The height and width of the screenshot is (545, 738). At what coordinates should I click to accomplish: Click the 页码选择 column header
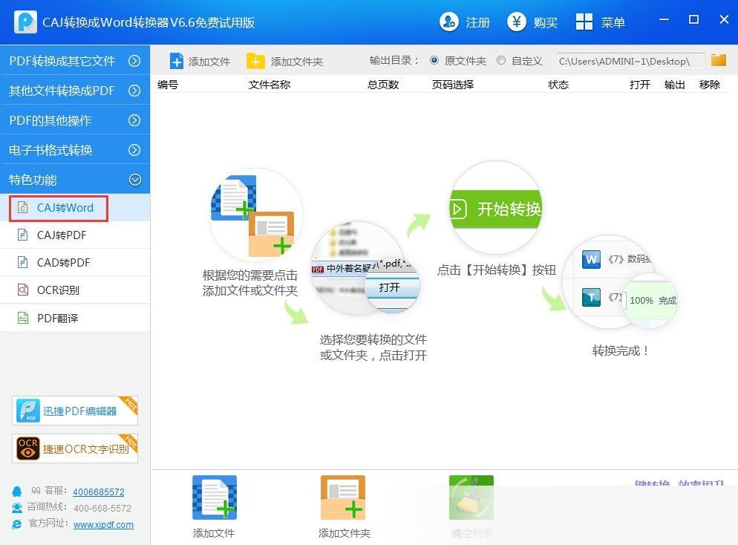pos(453,84)
